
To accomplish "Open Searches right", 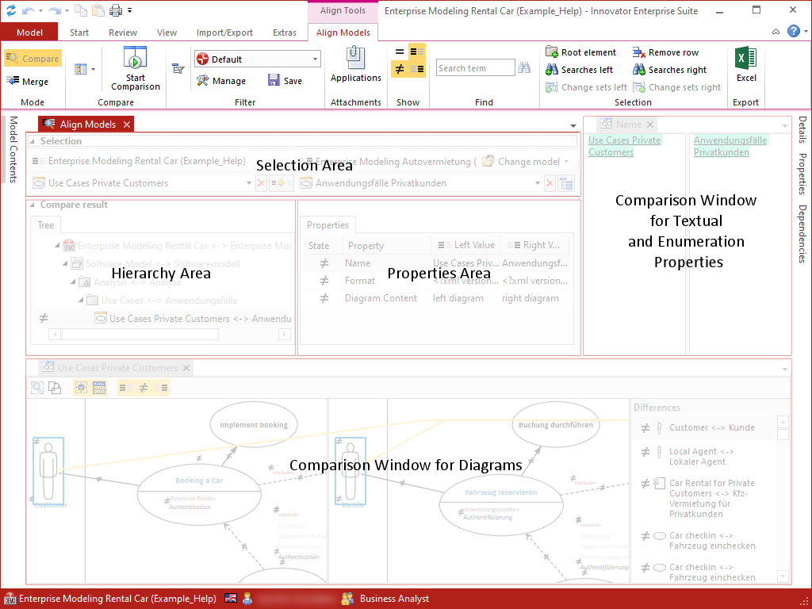I will pos(669,70).
